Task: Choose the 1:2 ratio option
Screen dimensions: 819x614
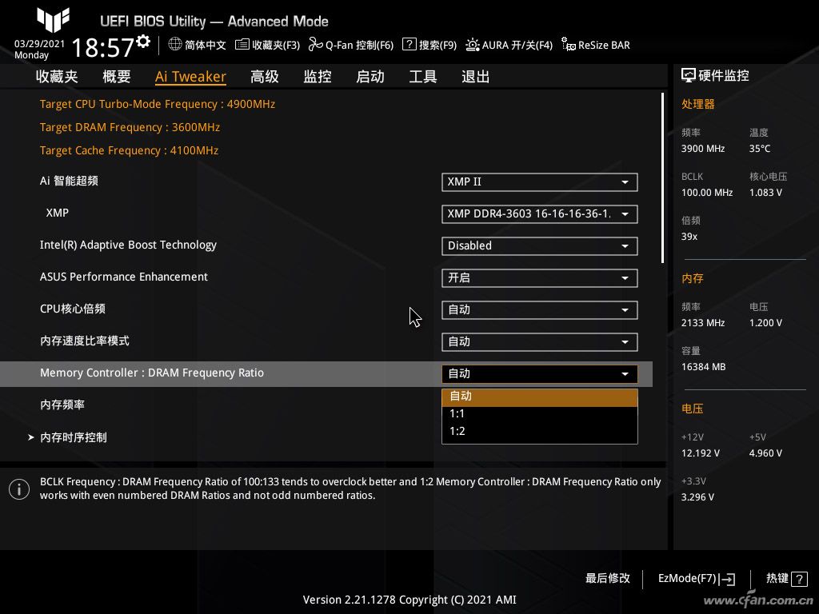Action: (540, 431)
